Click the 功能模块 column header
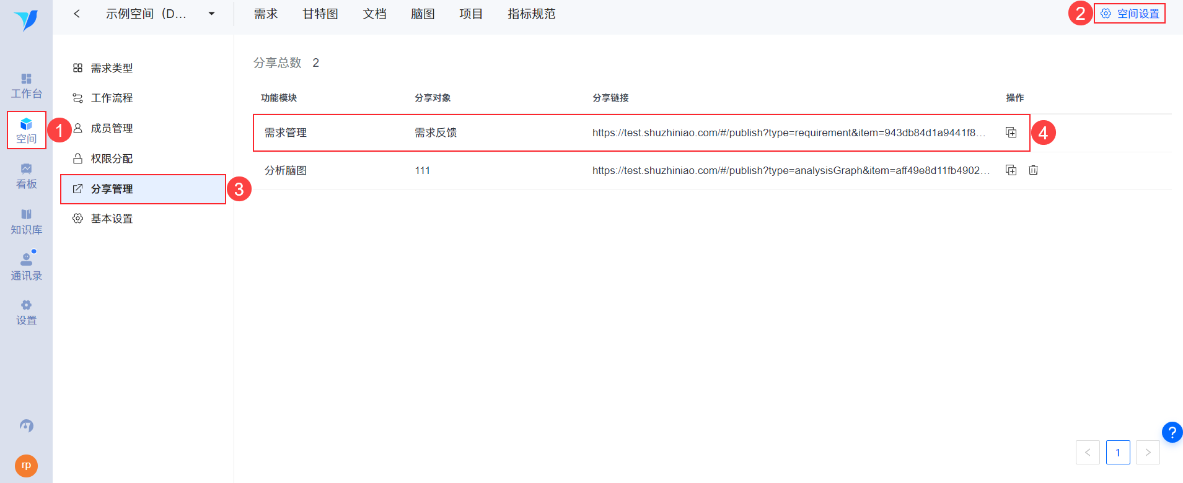Image resolution: width=1183 pixels, height=483 pixels. point(279,98)
